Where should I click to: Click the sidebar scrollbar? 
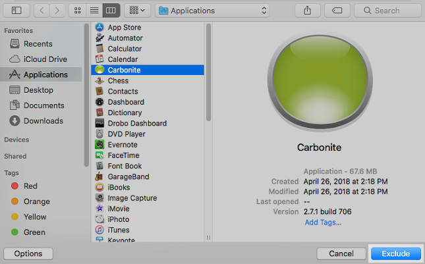86,95
